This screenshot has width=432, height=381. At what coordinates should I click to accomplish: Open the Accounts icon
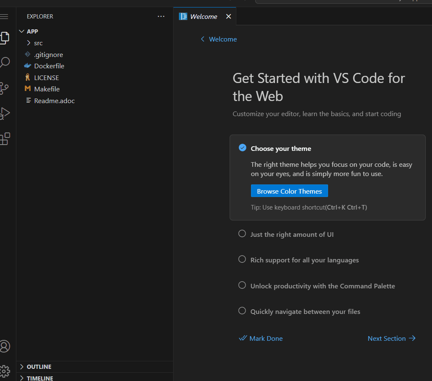tap(4, 346)
